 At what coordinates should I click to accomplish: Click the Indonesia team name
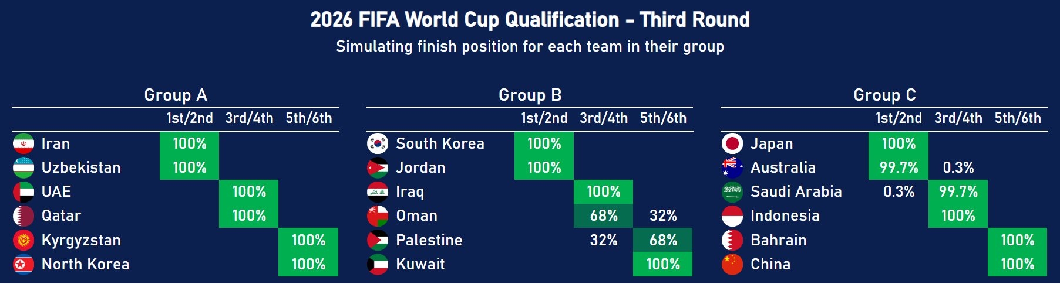pyautogui.click(x=785, y=215)
